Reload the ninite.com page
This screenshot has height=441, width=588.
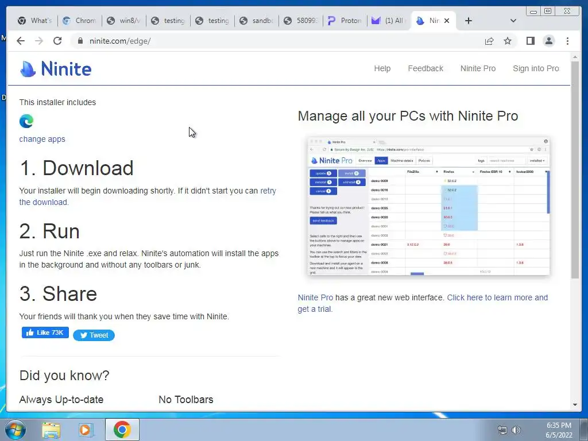point(57,41)
